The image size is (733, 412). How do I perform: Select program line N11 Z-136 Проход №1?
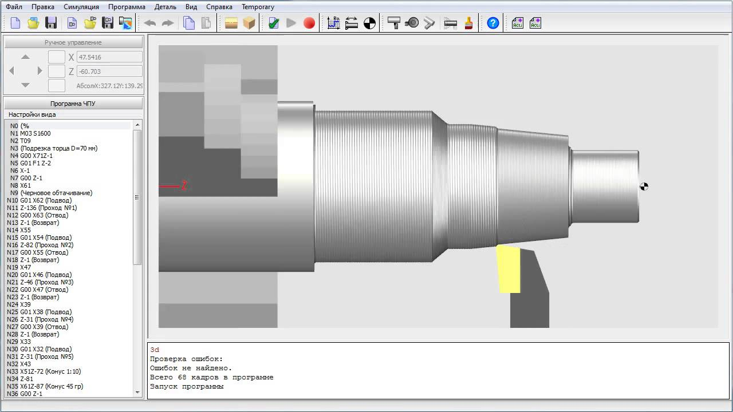[x=42, y=208]
